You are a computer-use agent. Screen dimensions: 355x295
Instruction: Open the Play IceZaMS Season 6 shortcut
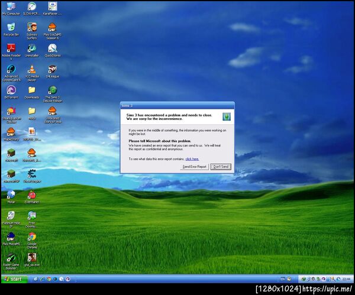point(52,31)
